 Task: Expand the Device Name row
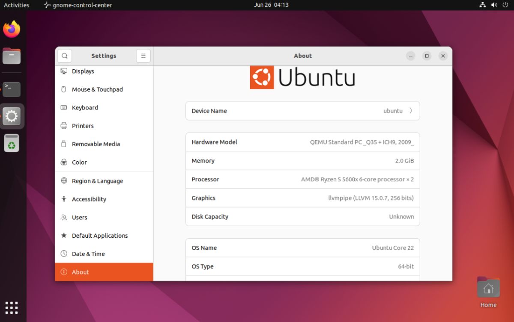(x=302, y=111)
